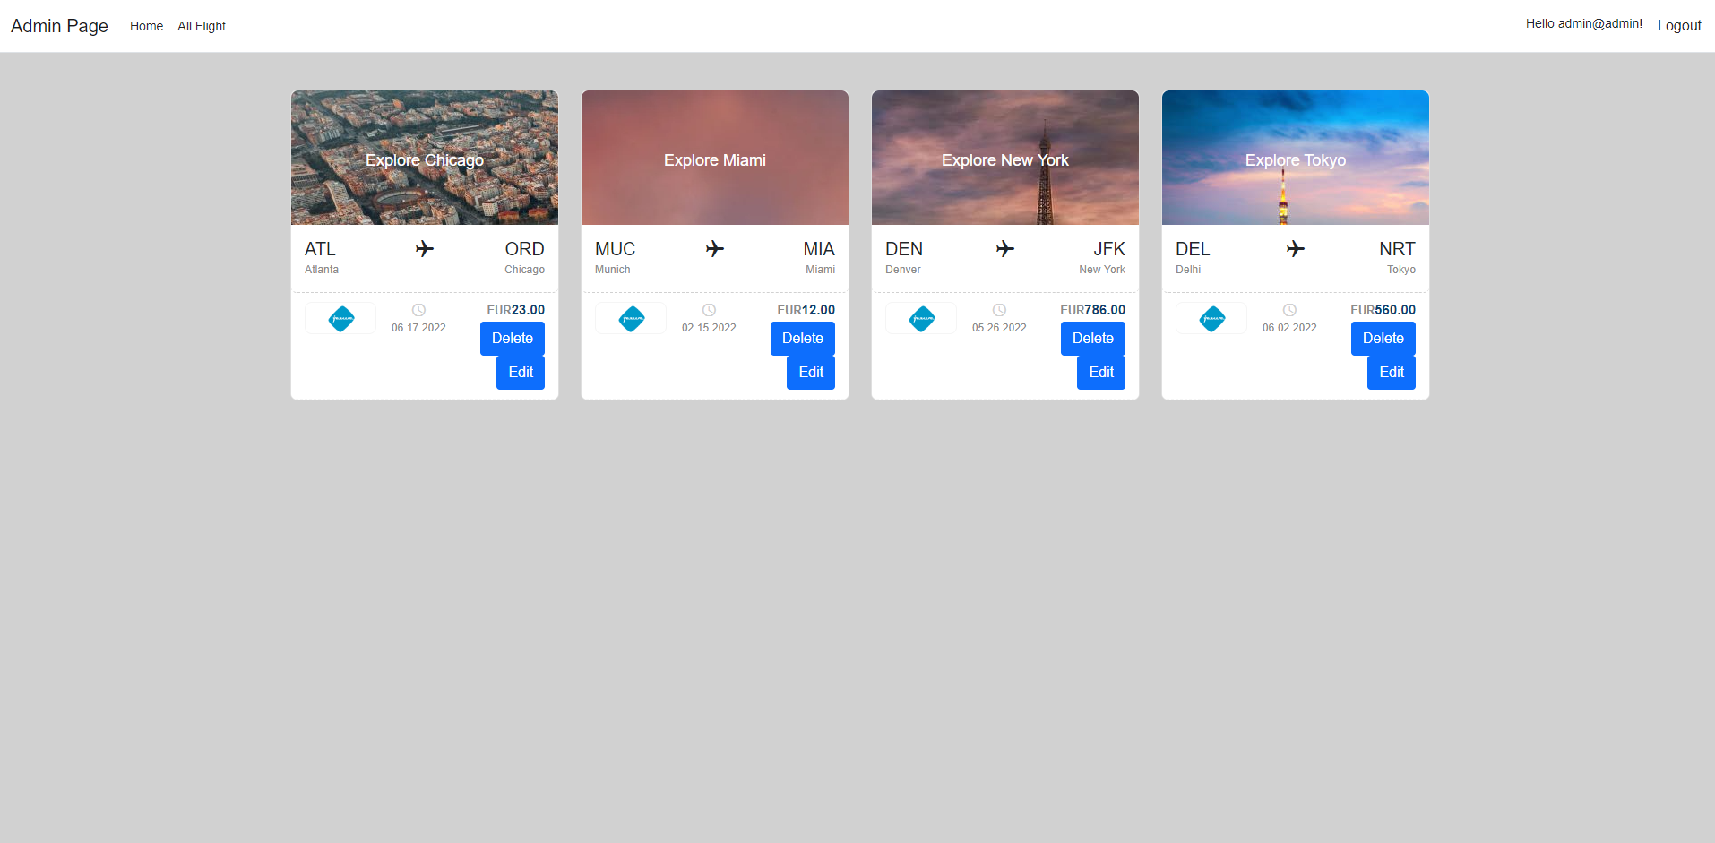1715x843 pixels.
Task: Click the Logout link
Action: [1679, 24]
